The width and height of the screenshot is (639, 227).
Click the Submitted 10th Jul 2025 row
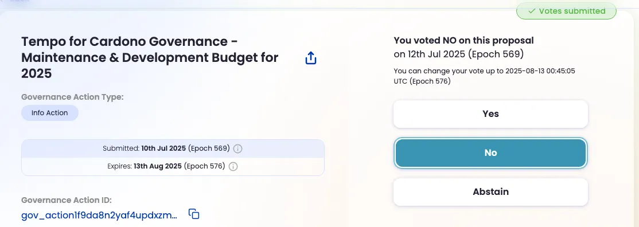coord(173,148)
